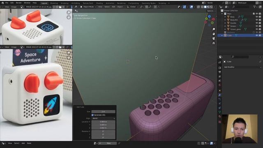This screenshot has width=263, height=148.
Task: Switch to the Modeling workspace tab
Action: click(x=54, y=3)
